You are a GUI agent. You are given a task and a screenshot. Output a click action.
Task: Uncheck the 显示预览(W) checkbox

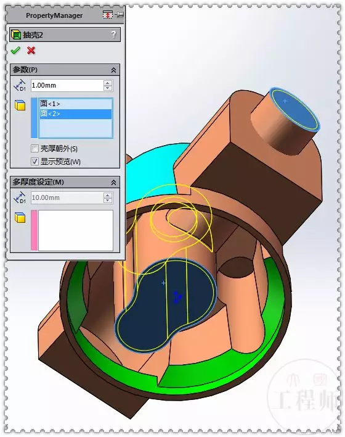pos(34,161)
